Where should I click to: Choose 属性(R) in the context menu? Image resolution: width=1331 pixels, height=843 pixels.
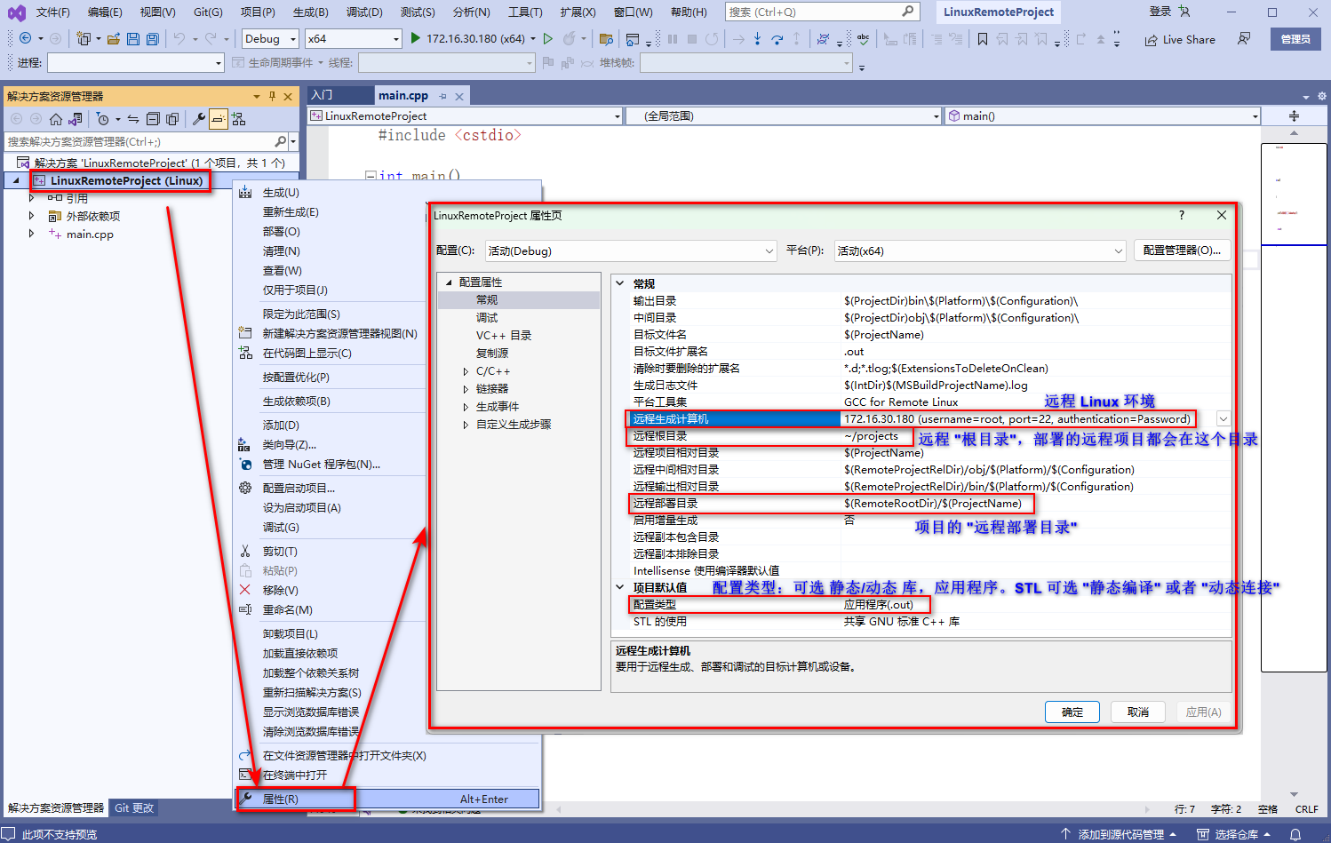(x=388, y=799)
